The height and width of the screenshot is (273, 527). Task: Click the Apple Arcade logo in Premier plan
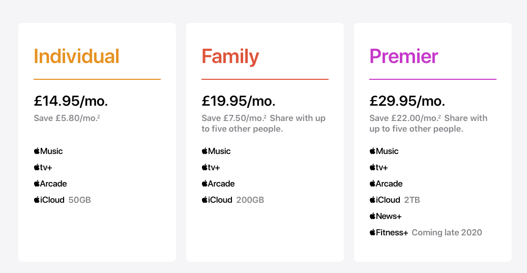386,184
